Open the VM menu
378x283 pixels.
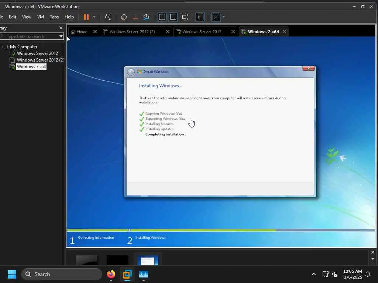tap(41, 17)
